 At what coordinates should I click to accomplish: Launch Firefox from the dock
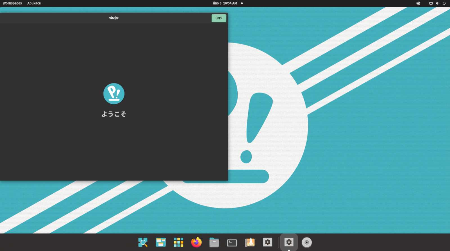[196, 242]
